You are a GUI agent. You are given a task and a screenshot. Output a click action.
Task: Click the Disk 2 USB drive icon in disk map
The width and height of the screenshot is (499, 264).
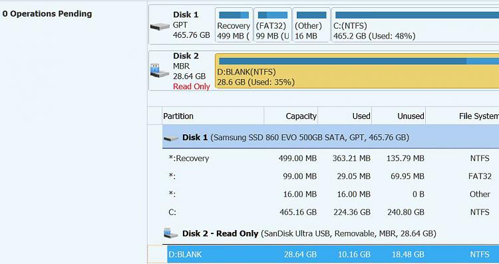pos(160,70)
